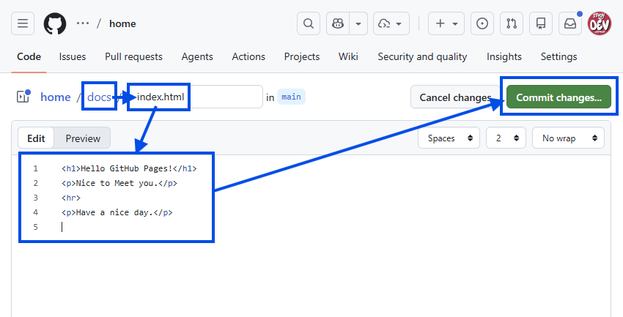
Task: Open the Actions tab
Action: (248, 56)
